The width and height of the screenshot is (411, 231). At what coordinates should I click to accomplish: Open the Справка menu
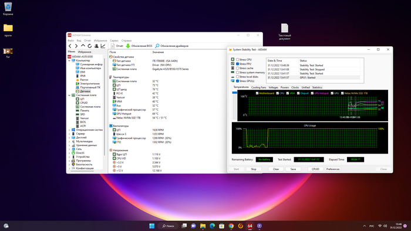pyautogui.click(x=126, y=40)
